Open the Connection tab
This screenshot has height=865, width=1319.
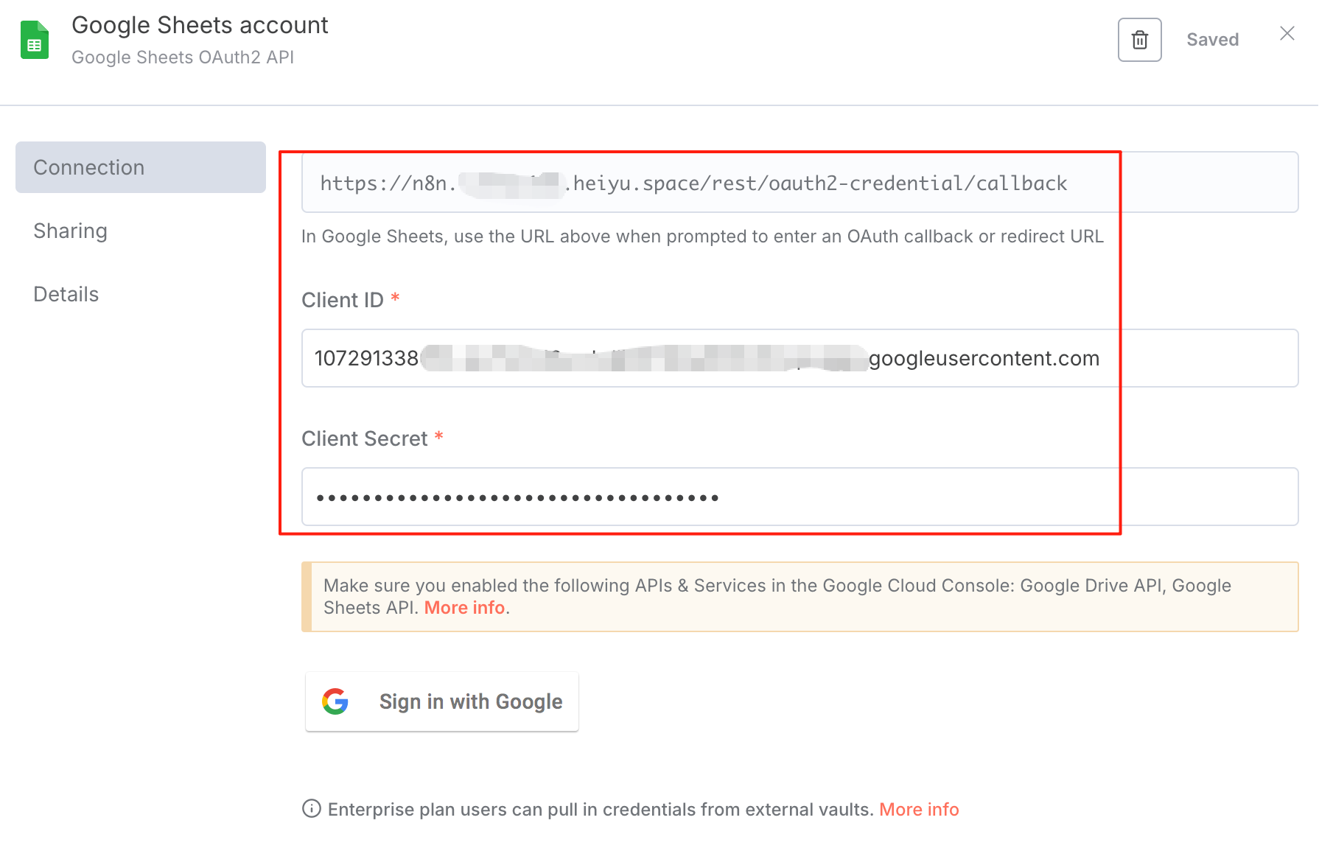(141, 167)
